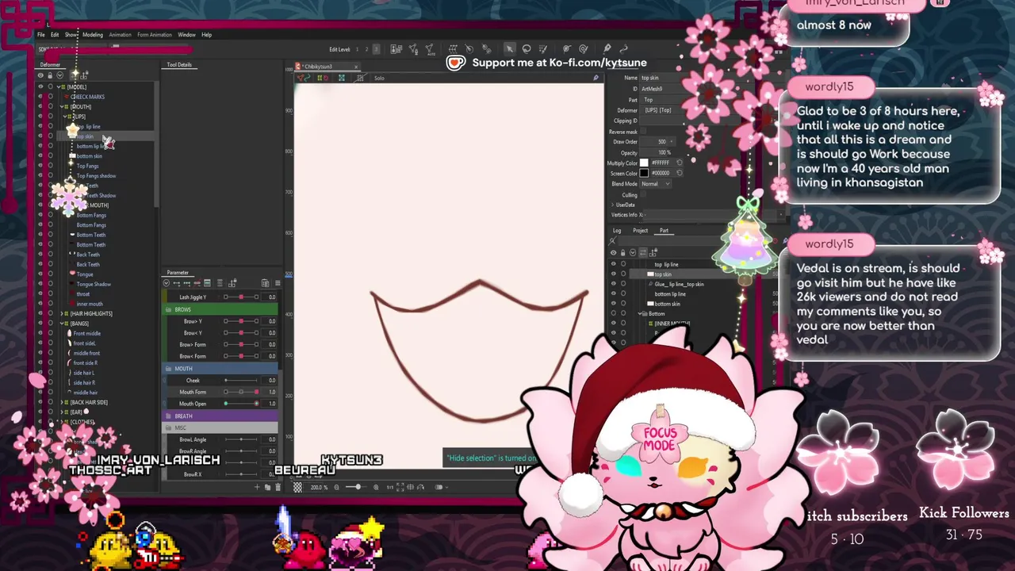1015x571 pixels.
Task: Toggle the Reverse mask checkbox
Action: point(643,132)
